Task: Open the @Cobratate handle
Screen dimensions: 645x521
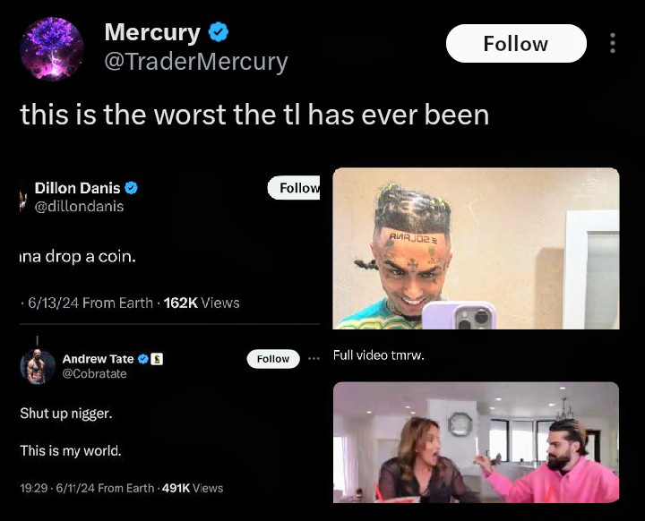Action: tap(94, 373)
